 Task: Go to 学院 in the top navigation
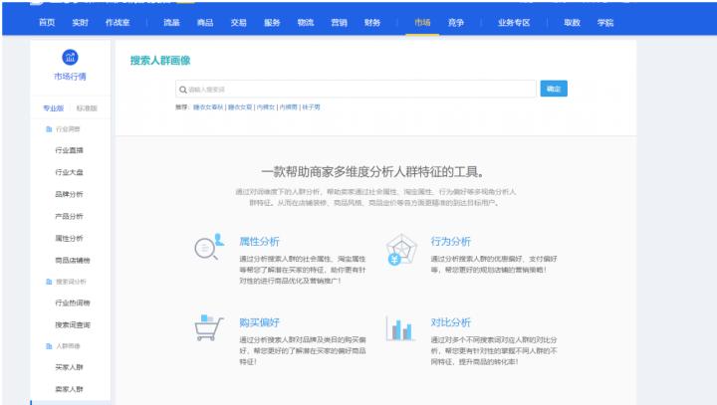pyautogui.click(x=605, y=23)
